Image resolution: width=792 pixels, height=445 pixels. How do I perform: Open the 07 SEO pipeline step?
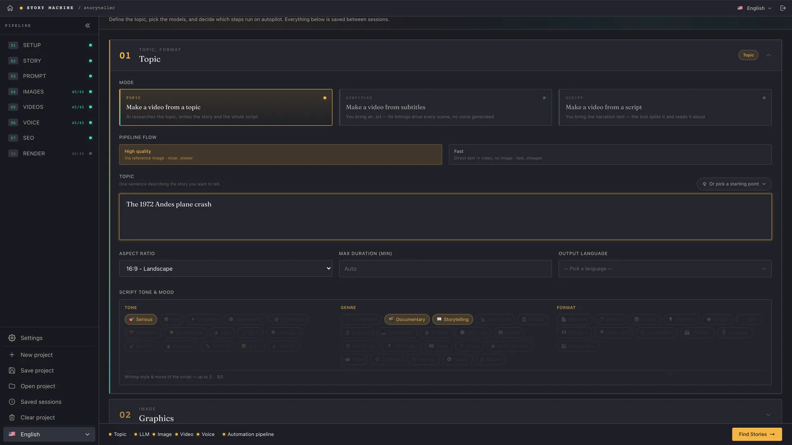click(x=49, y=138)
